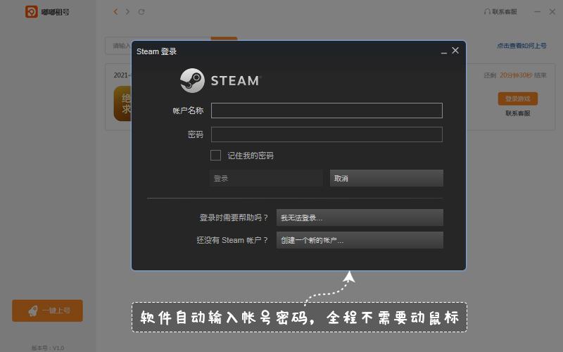563x352 pixels.
Task: Go forward in the background rental app
Action: point(127,12)
